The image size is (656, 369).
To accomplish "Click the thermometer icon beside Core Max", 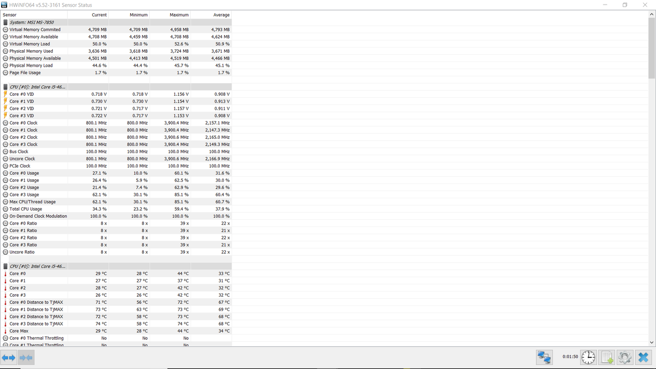I will tap(5, 331).
